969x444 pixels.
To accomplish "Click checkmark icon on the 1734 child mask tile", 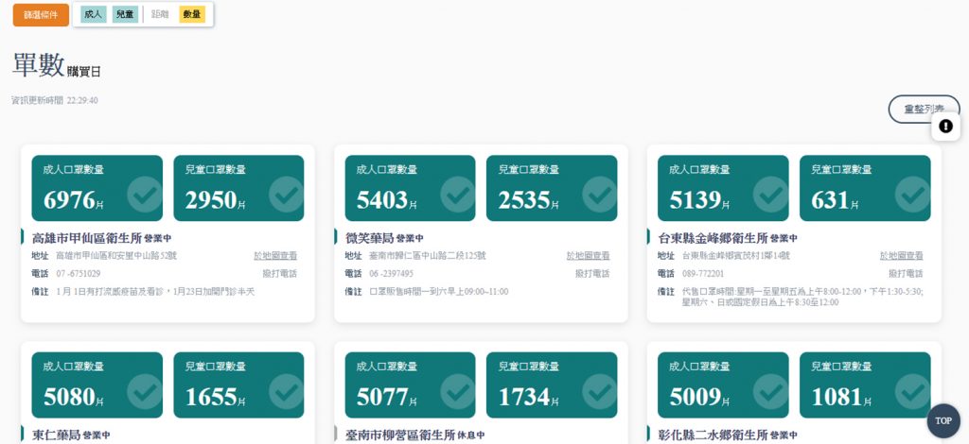I will [599, 392].
